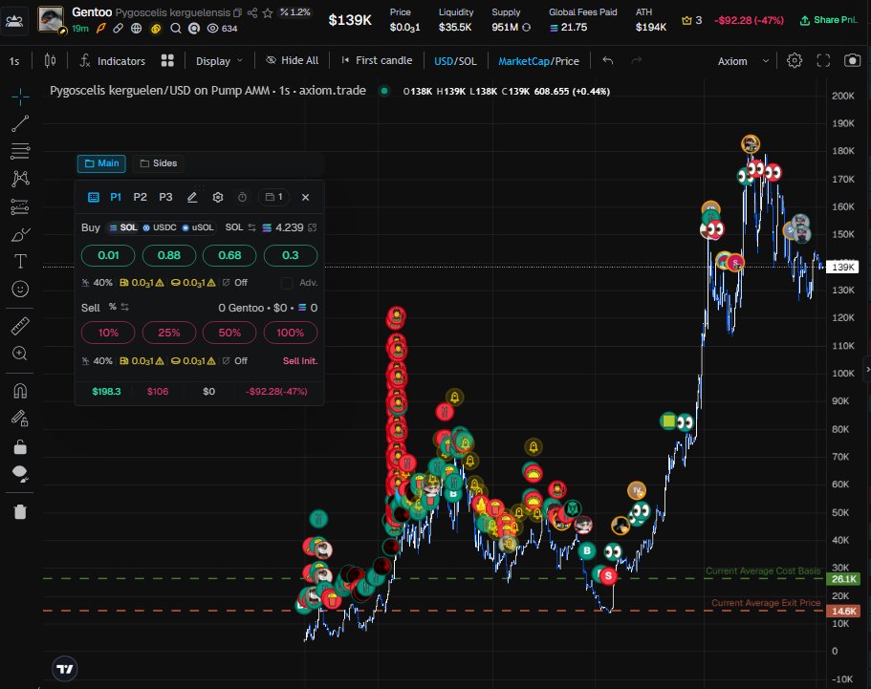Open the wallet selector showing 1
The height and width of the screenshot is (689, 871).
click(x=273, y=197)
